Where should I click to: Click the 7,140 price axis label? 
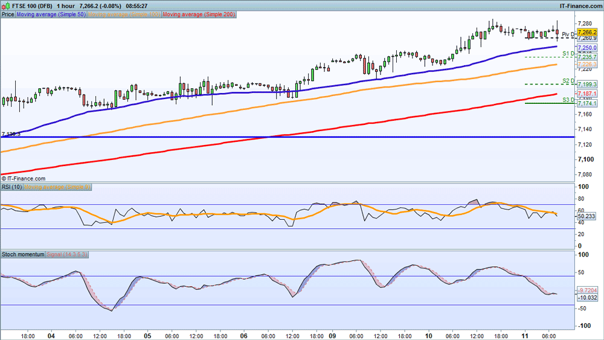pos(585,129)
